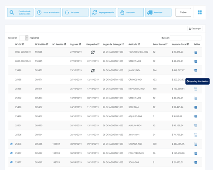213x170 pixels.
Task: Sort by Importe Total column
Action: 180,44
